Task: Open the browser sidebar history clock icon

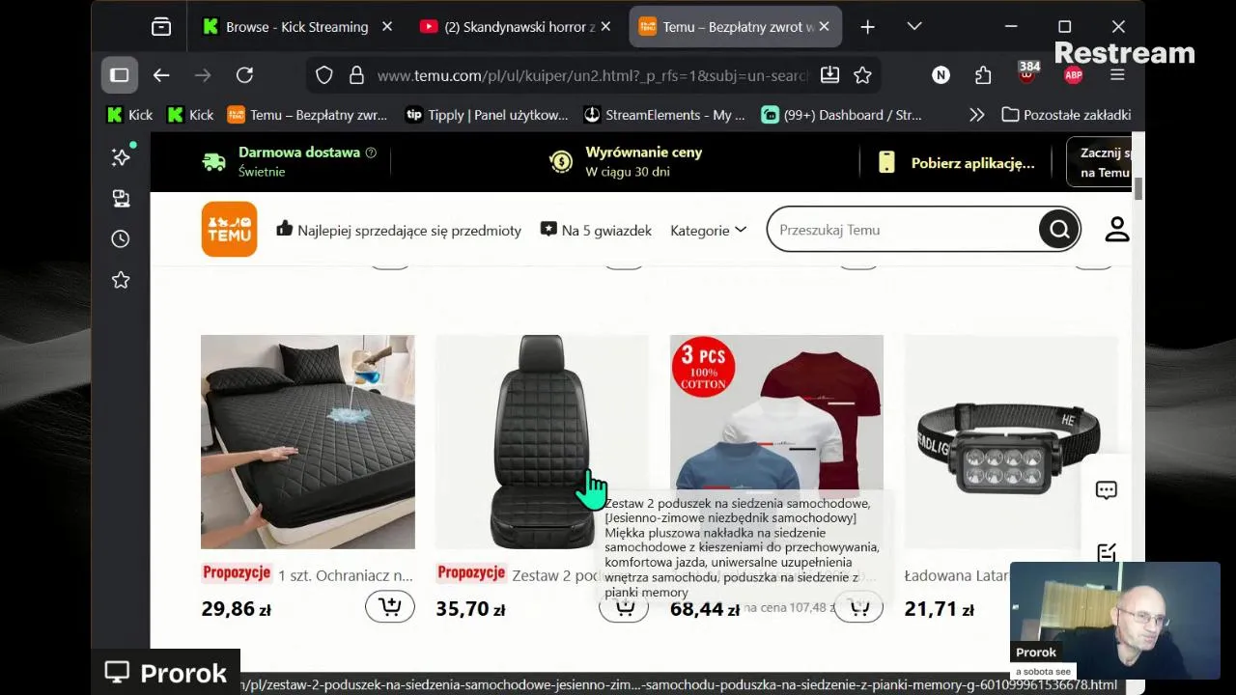Action: pos(121,238)
